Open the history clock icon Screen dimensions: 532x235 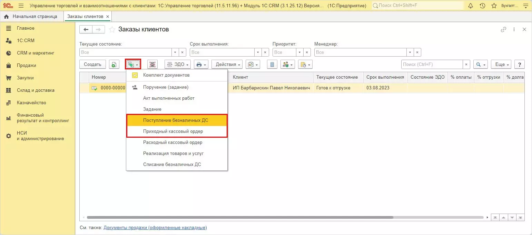[482, 6]
